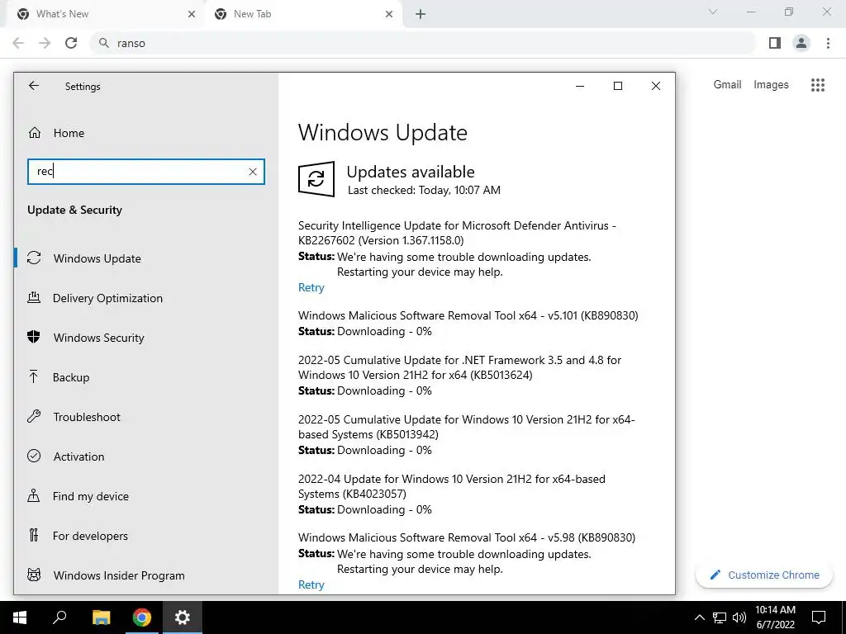
Task: Open Delivery Optimization settings
Action: [x=145, y=298]
